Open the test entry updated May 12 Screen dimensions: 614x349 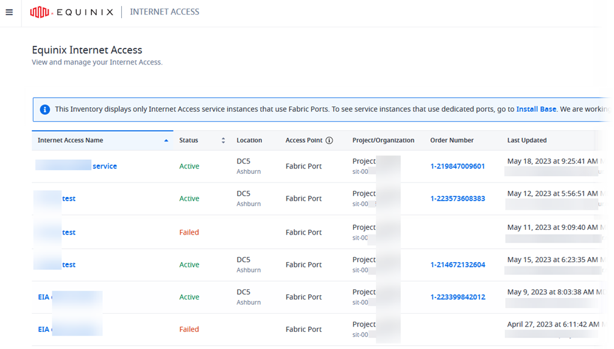[x=68, y=199]
